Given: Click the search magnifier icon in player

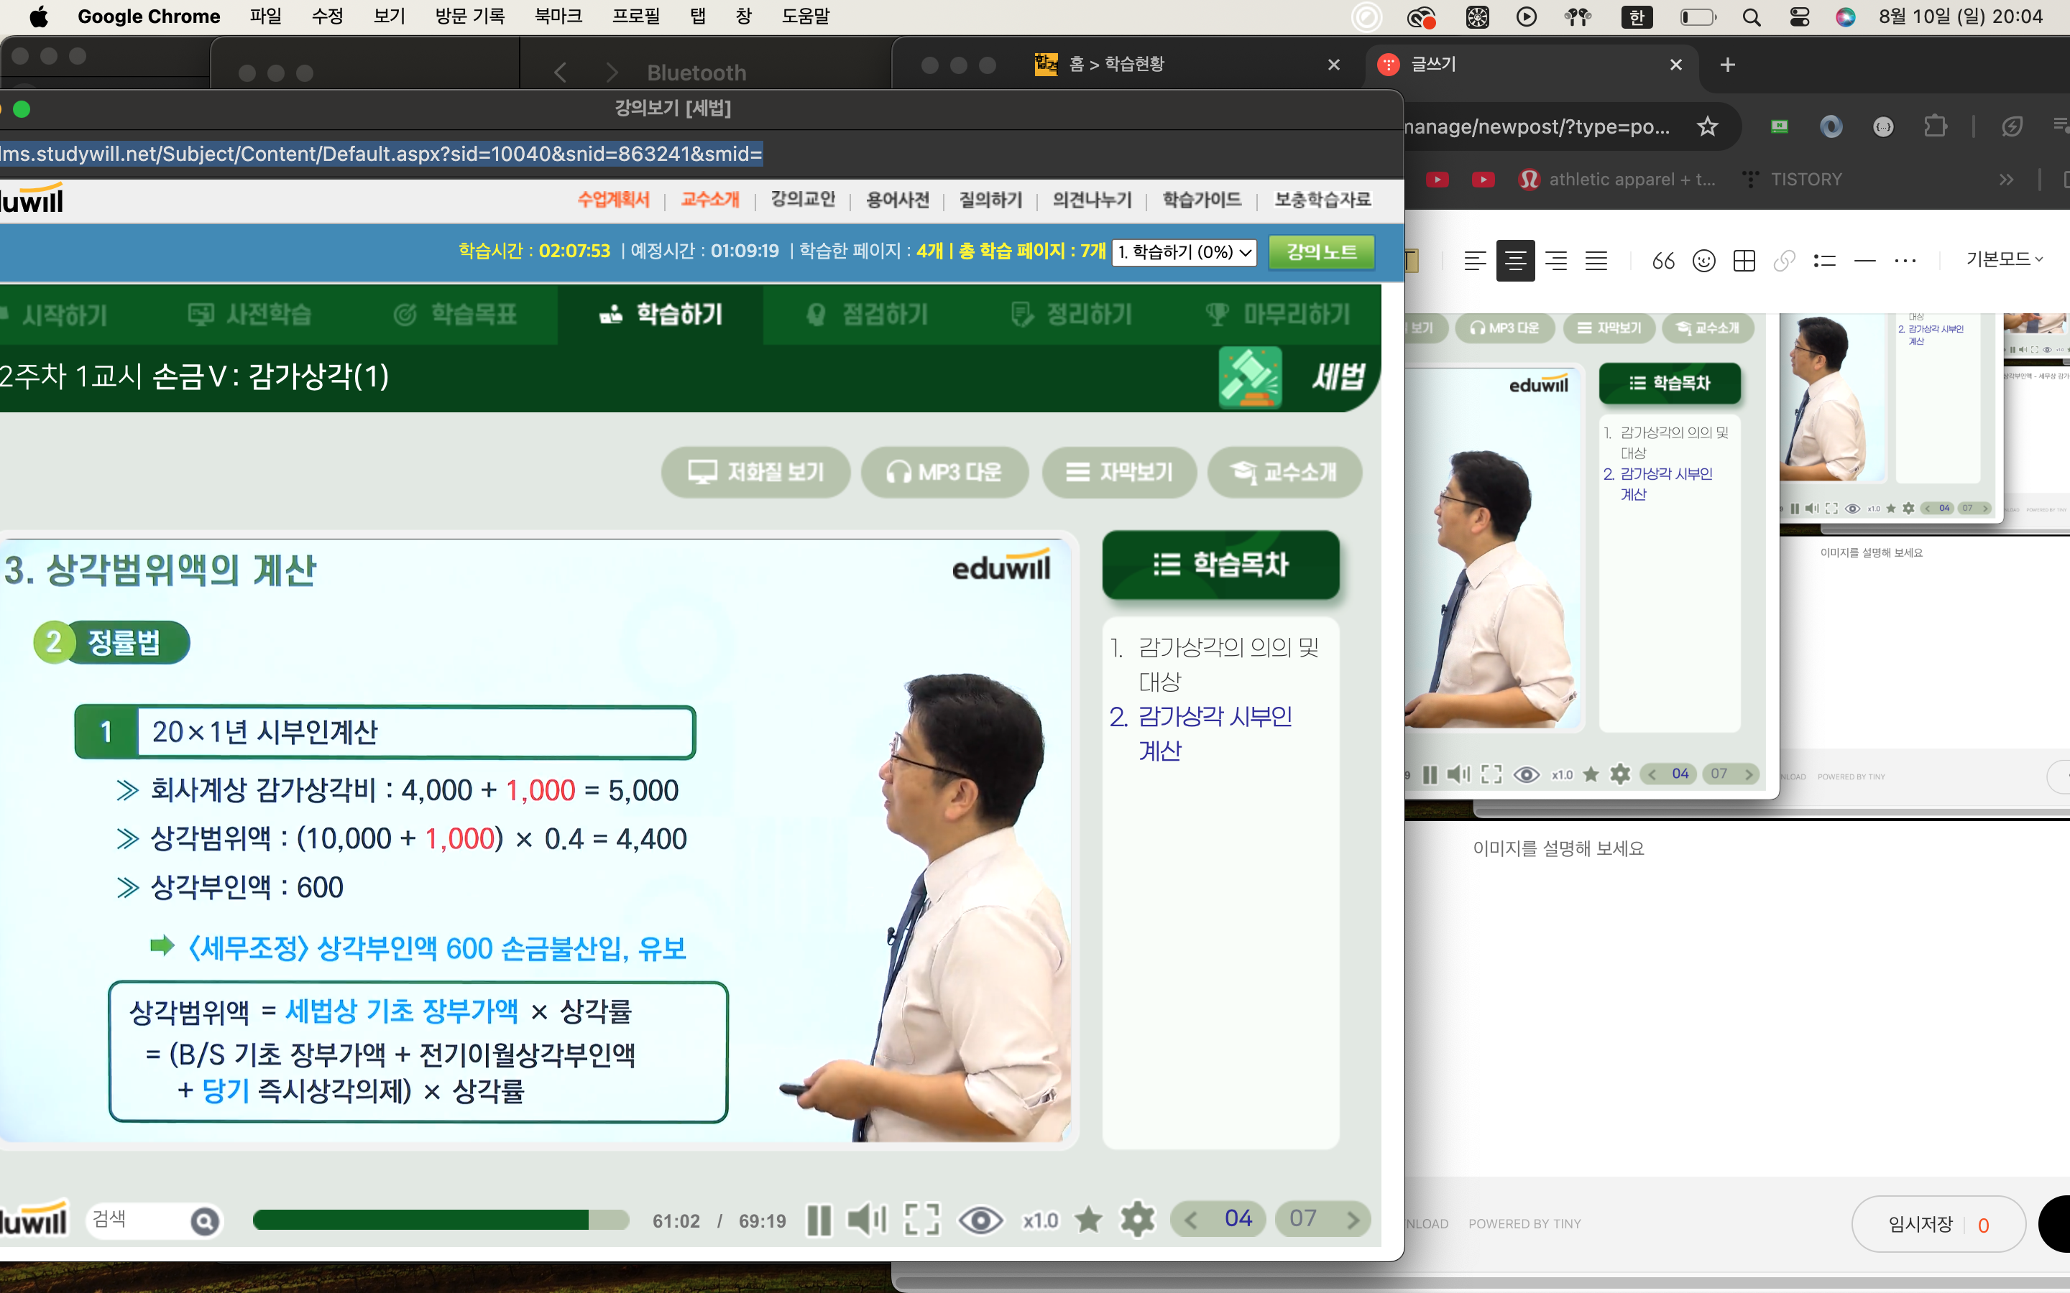Looking at the screenshot, I should pos(204,1221).
